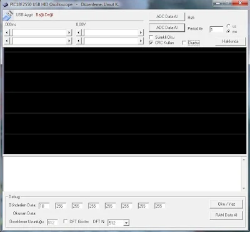Close the PIC18F2550 USB HID Oscilloscope window

point(240,3)
